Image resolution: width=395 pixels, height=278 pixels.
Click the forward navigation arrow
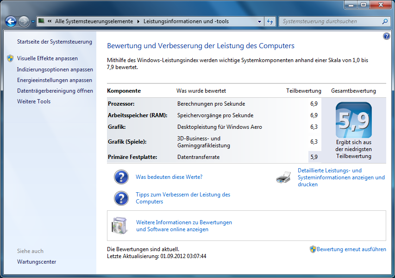pyautogui.click(x=24, y=21)
